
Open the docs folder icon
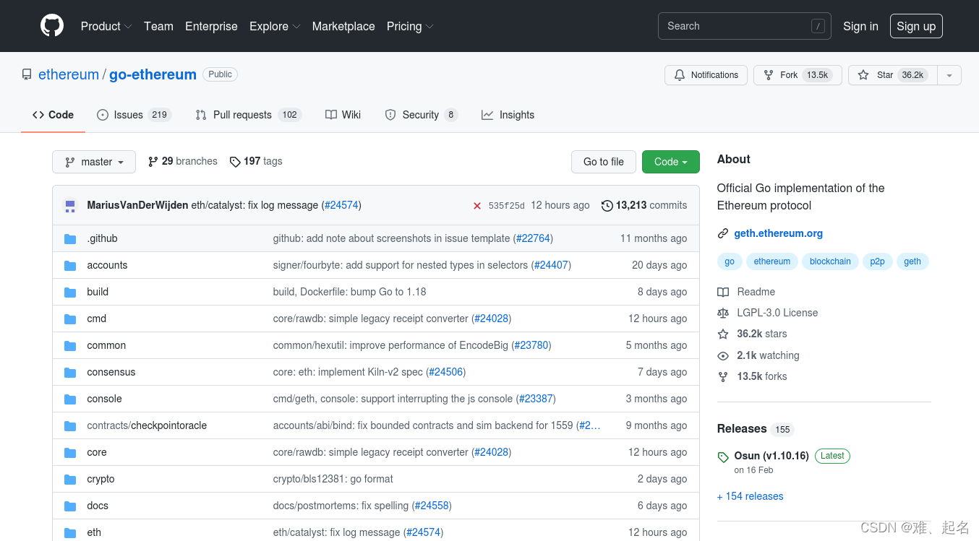coord(70,506)
